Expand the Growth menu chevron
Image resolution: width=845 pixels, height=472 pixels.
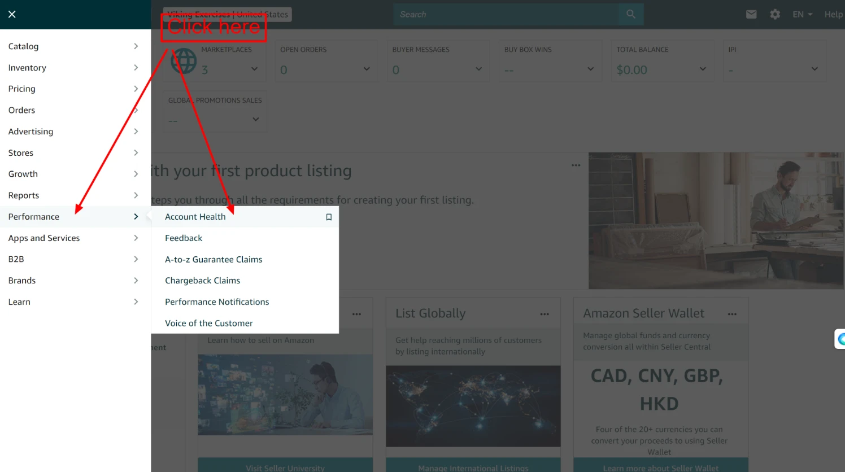(136, 174)
